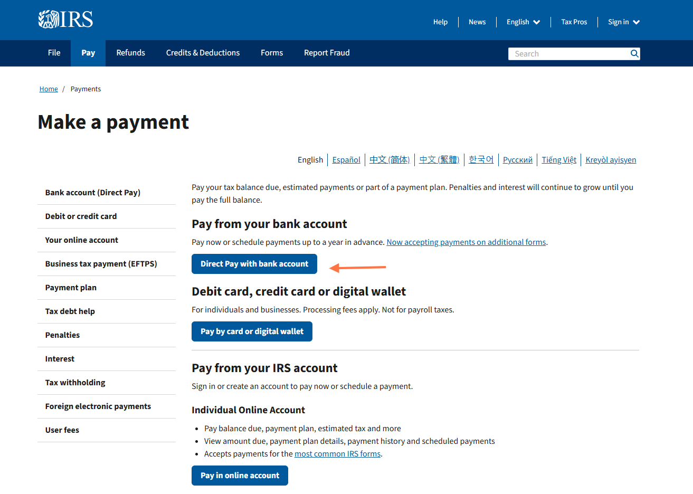Go to Payment plan in sidebar
The height and width of the screenshot is (494, 693).
pos(107,288)
